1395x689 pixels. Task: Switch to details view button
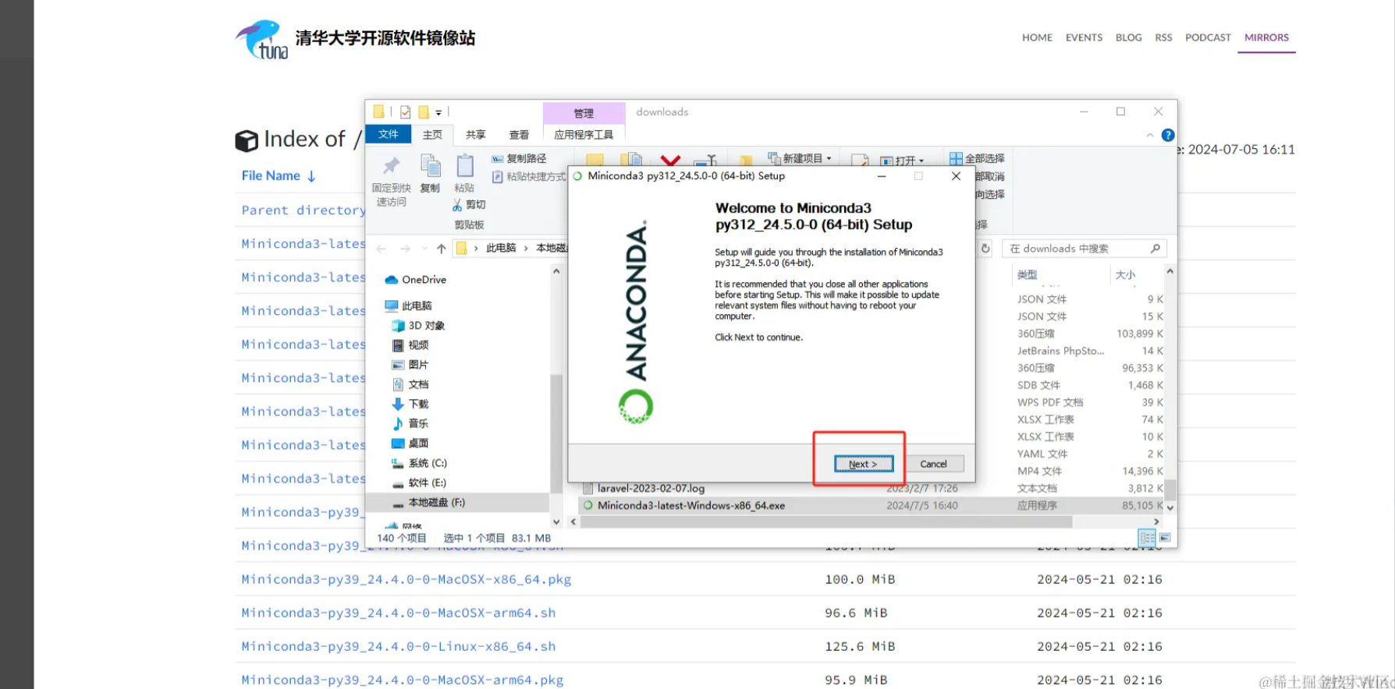point(1147,538)
